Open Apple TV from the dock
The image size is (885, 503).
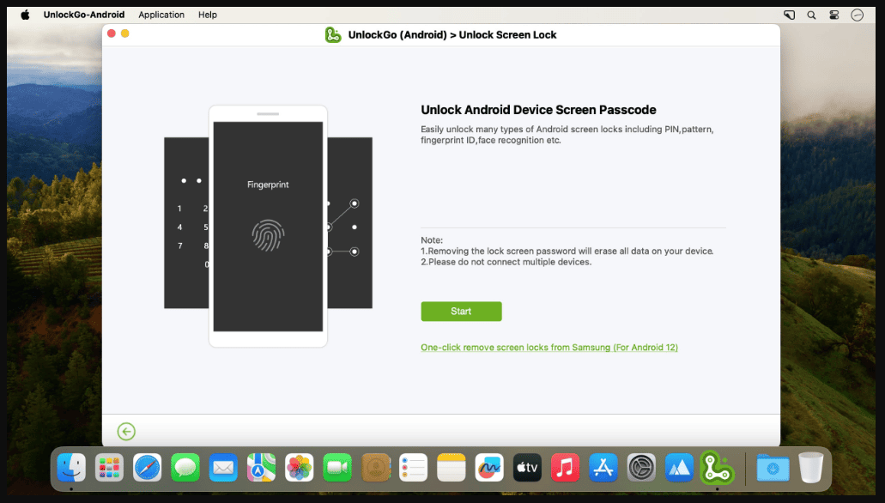coord(527,468)
